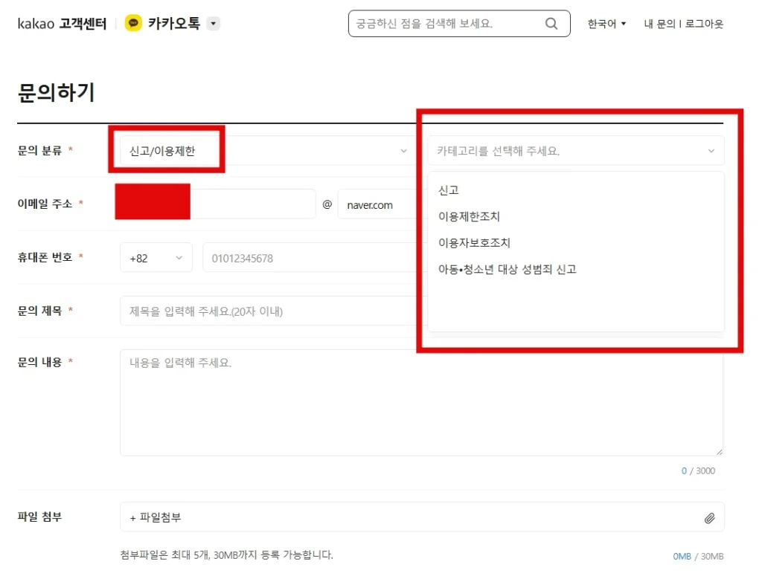This screenshot has height=573, width=762.
Task: Click the paperclip attachment icon
Action: click(x=709, y=518)
